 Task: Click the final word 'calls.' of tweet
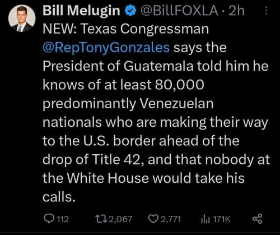pyautogui.click(x=59, y=197)
